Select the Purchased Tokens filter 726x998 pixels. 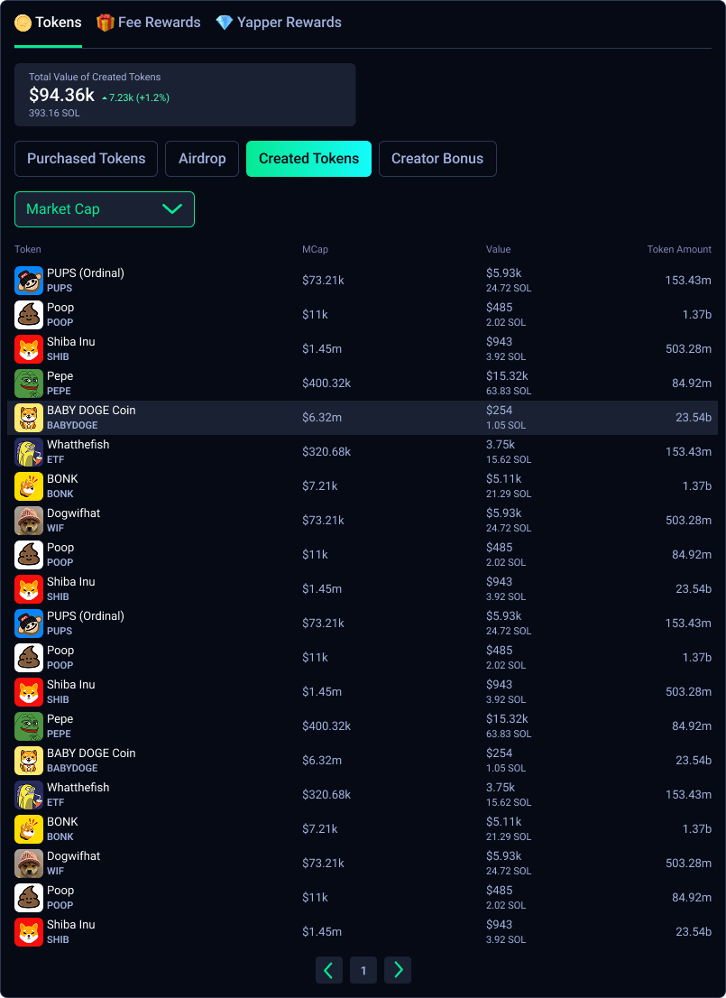(86, 159)
